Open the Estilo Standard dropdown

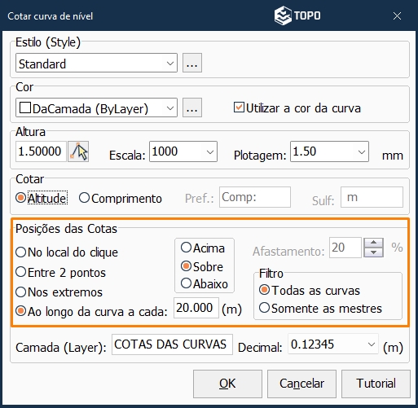tap(96, 63)
